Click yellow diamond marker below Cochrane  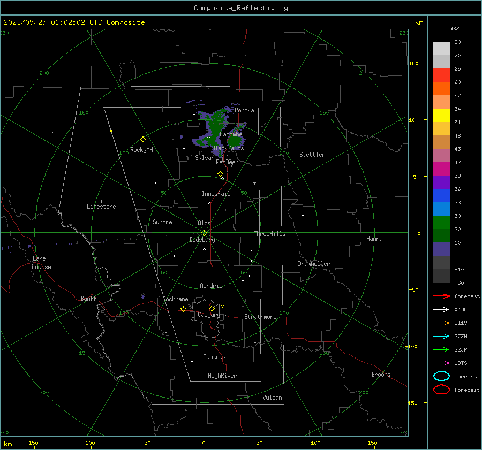(x=184, y=309)
